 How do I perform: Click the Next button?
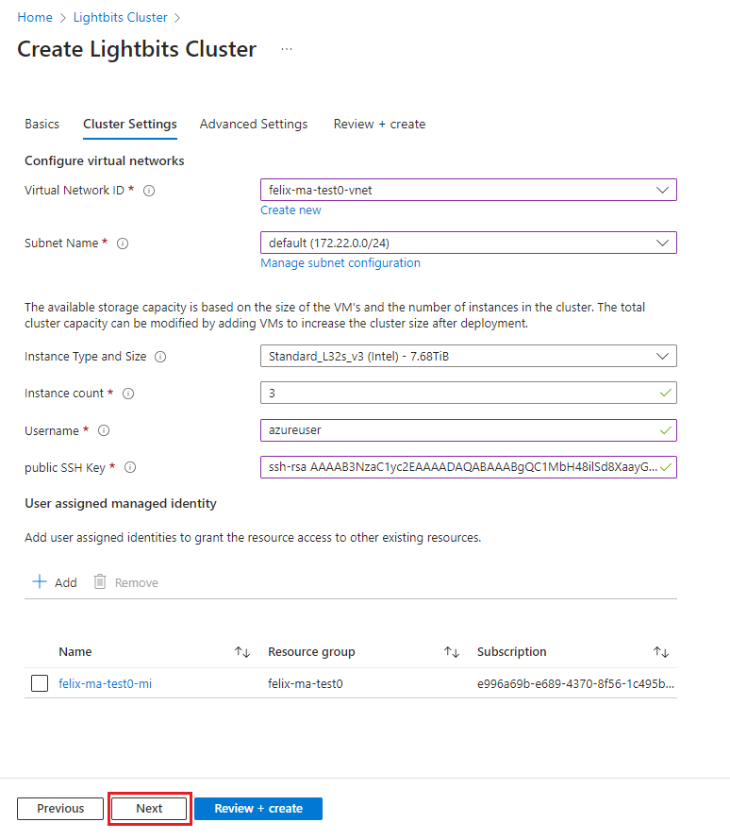tap(149, 809)
